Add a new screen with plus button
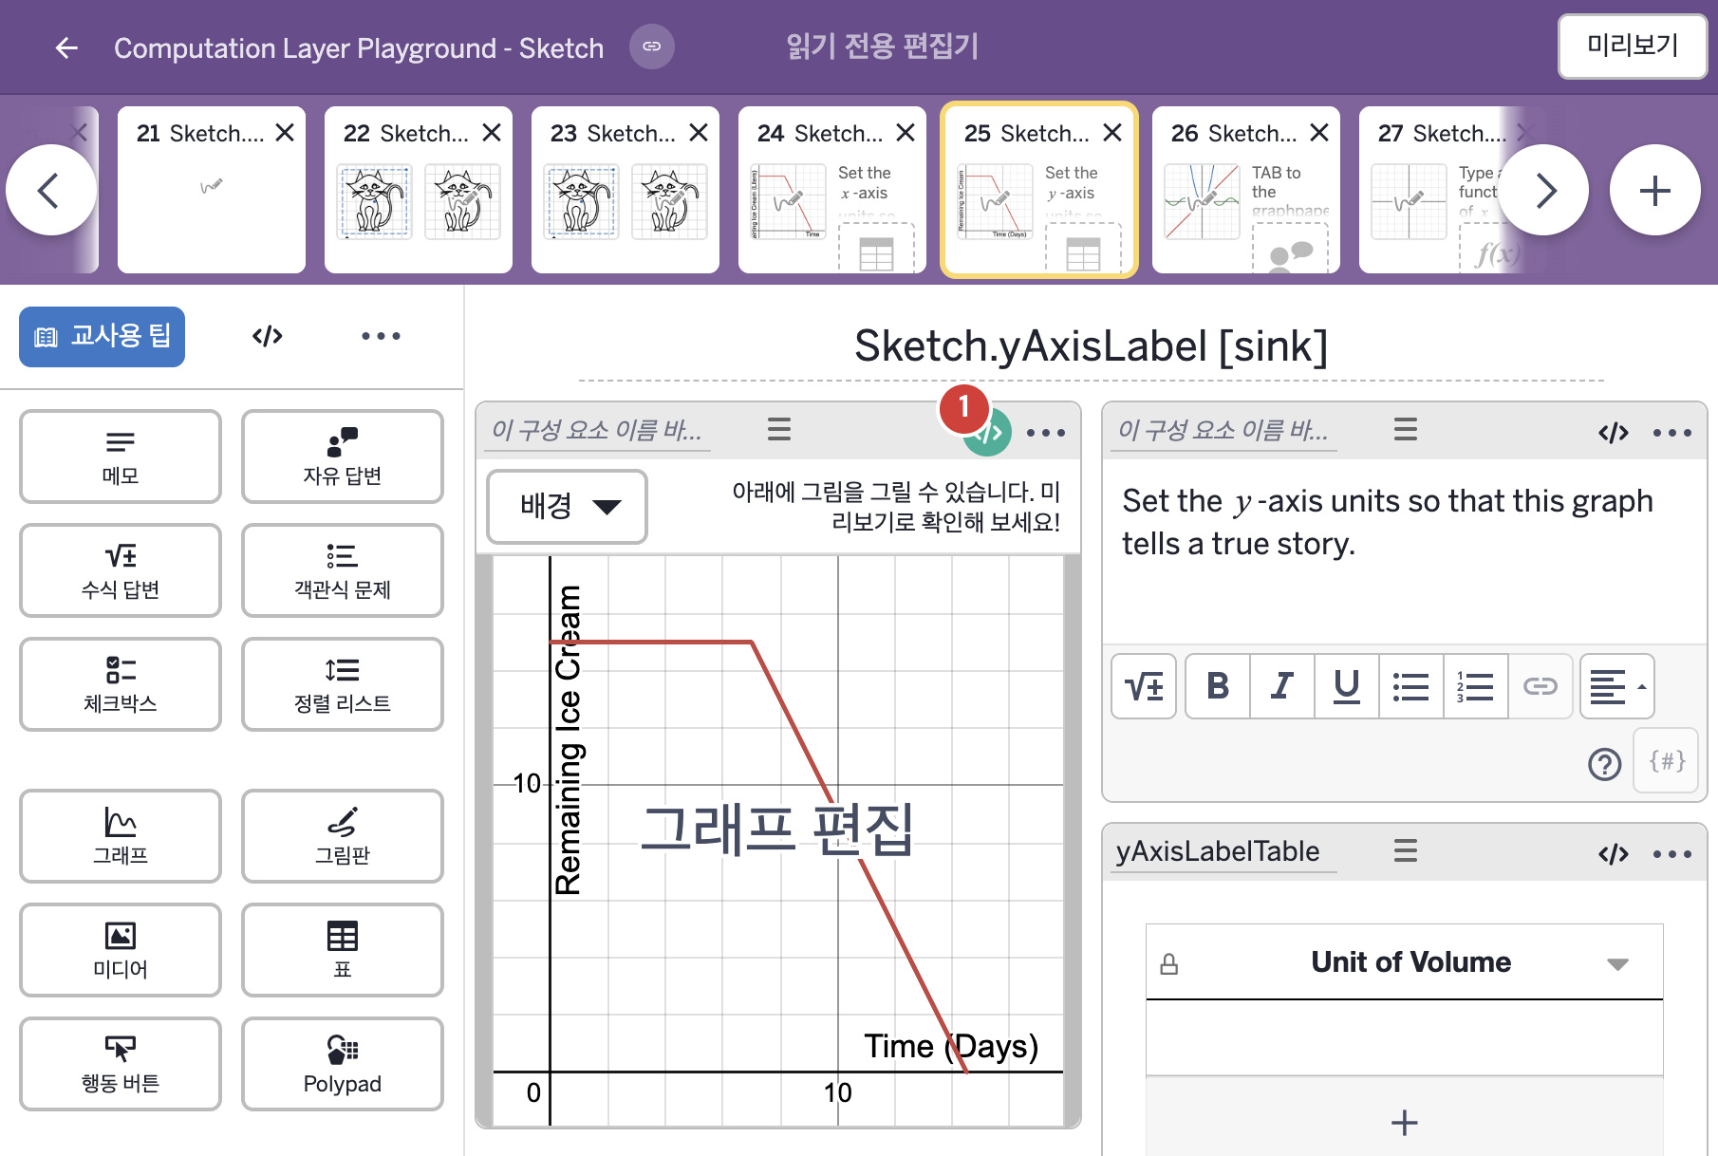Screen dimensions: 1718x1156 pos(1655,190)
